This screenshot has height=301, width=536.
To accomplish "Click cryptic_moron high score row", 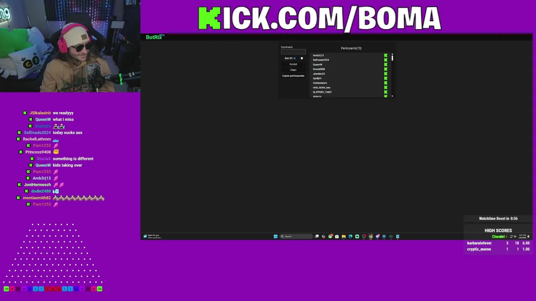I will click(498, 249).
